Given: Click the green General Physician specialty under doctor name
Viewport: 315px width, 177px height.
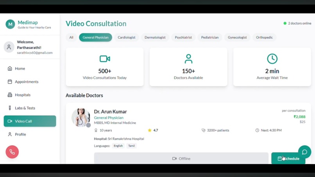Looking at the screenshot, I should click(109, 118).
